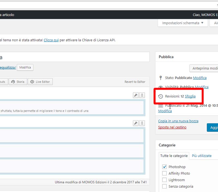Edit Visibilità via its Modifica link
The height and width of the screenshot is (192, 218).
(x=202, y=87)
